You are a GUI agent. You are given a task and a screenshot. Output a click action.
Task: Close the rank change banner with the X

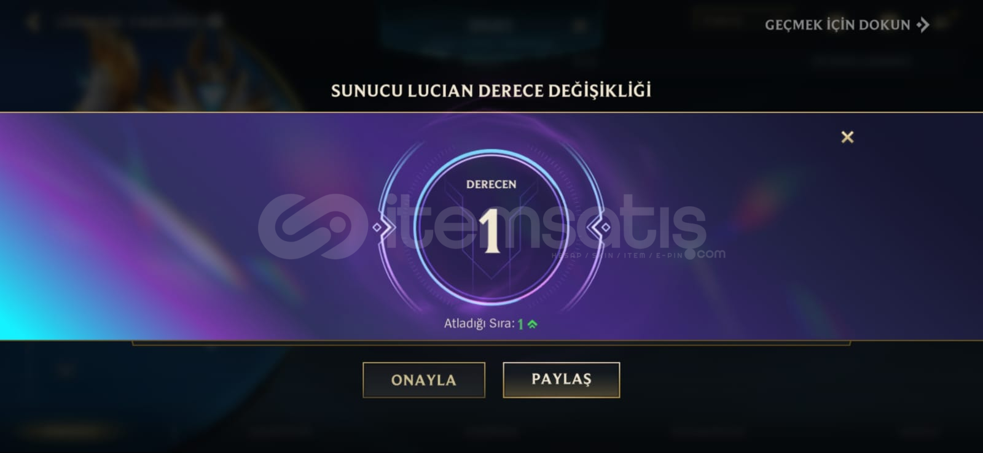(x=847, y=137)
